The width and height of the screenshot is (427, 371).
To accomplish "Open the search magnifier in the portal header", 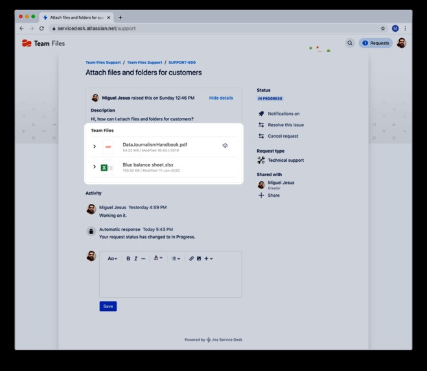I will pos(350,43).
